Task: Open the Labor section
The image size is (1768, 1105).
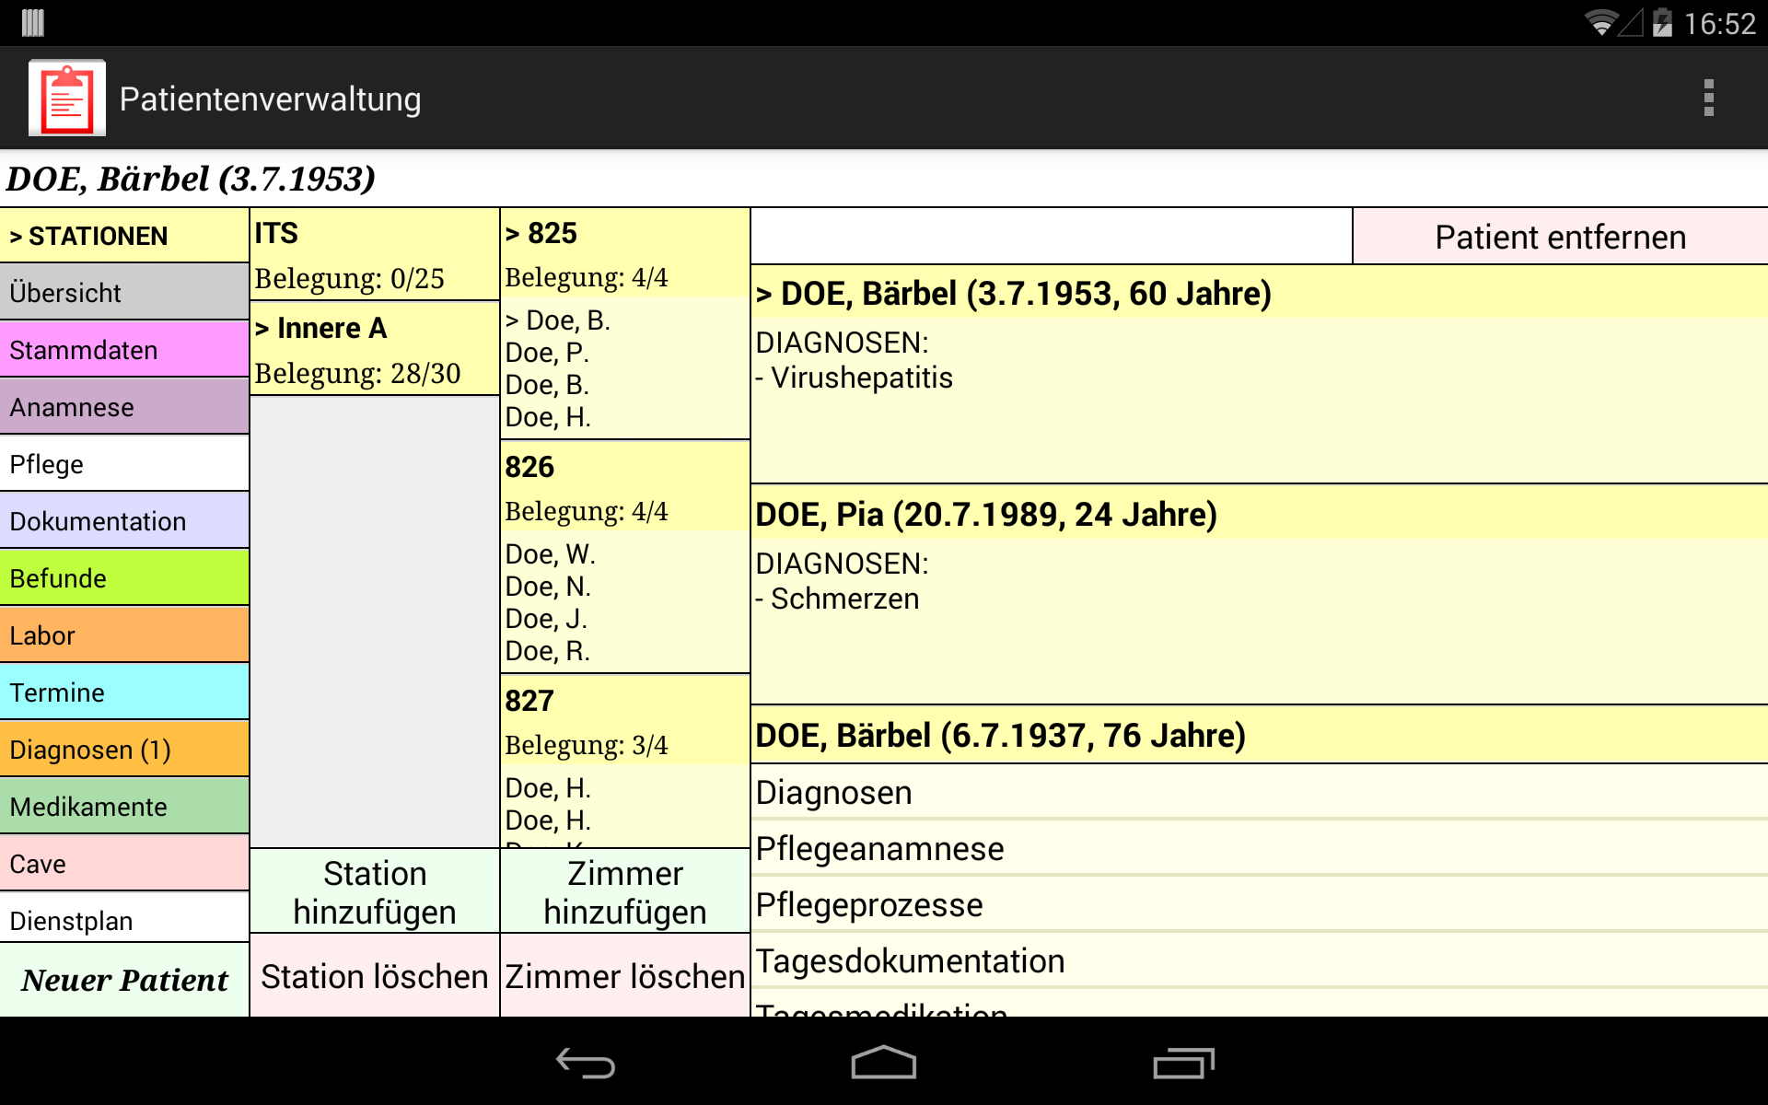Action: click(x=124, y=634)
